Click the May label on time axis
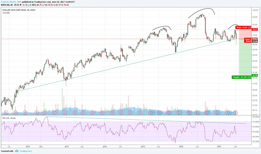The width and height of the screenshot is (261, 154). pos(41,147)
